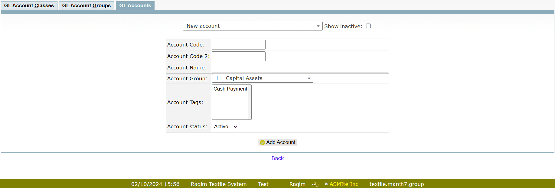The image size is (555, 188).
Task: Focus the Account Name text box
Action: pyautogui.click(x=300, y=68)
